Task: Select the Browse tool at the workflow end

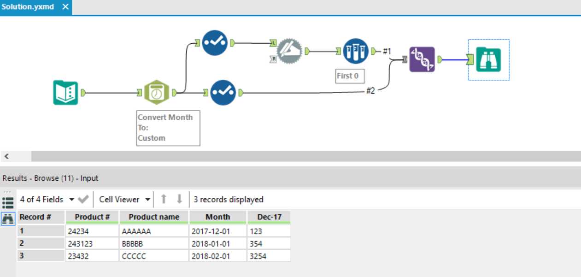Action: [488, 59]
